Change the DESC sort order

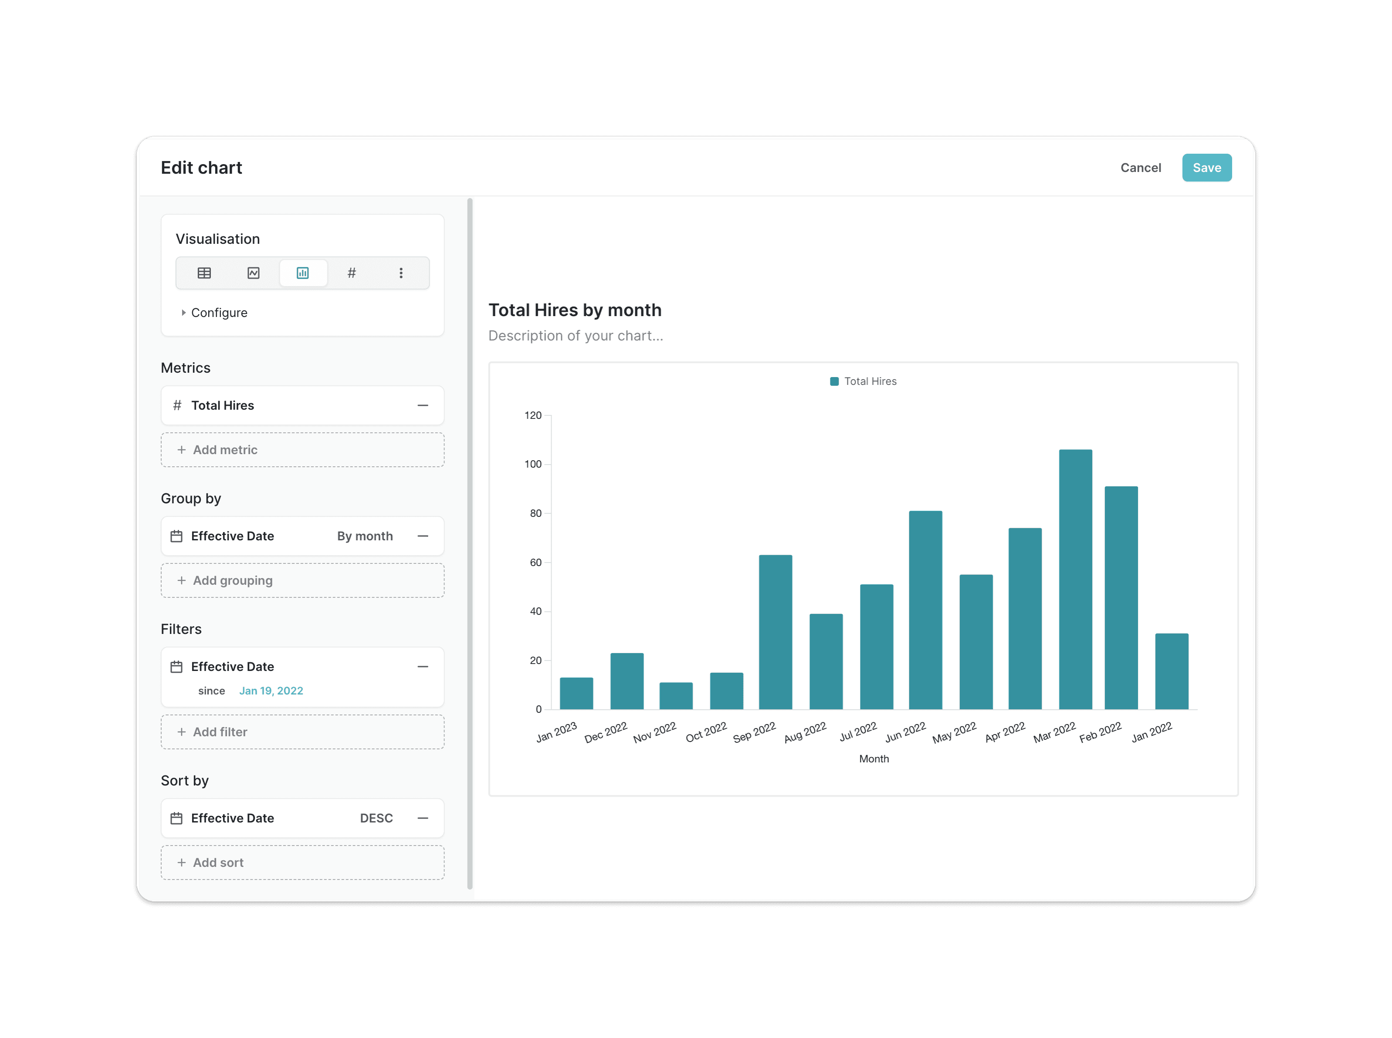pos(376,818)
